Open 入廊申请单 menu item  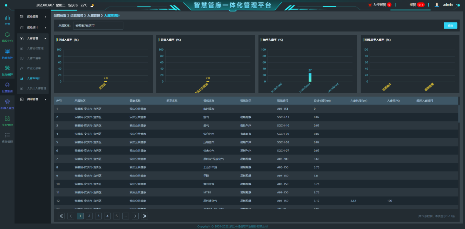click(x=34, y=58)
